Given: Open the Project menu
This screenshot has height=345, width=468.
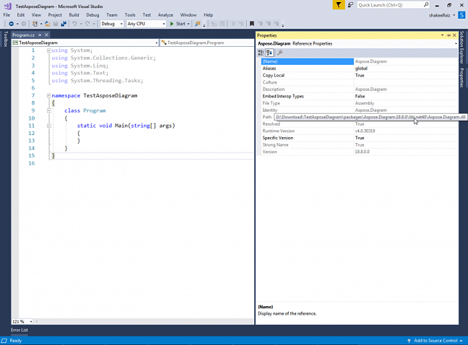Looking at the screenshot, I should pyautogui.click(x=55, y=15).
